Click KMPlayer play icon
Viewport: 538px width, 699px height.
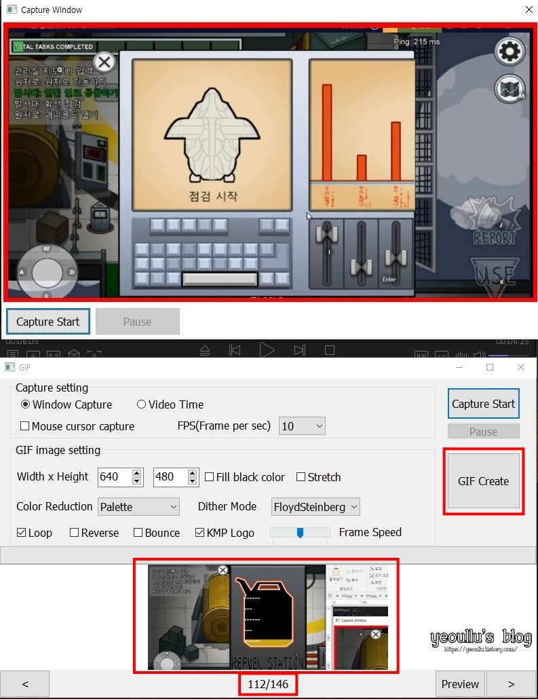coord(267,350)
